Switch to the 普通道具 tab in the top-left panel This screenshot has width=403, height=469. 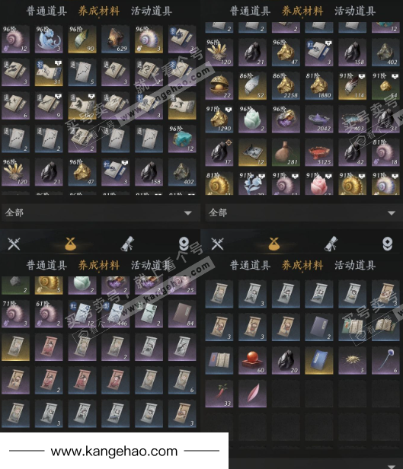point(46,11)
